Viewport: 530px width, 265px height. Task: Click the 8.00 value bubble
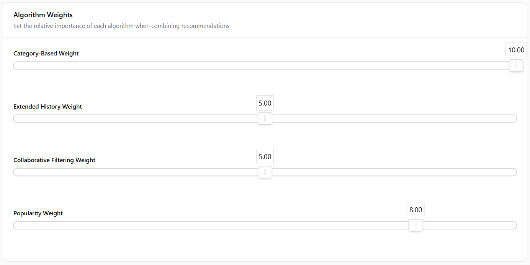point(415,210)
